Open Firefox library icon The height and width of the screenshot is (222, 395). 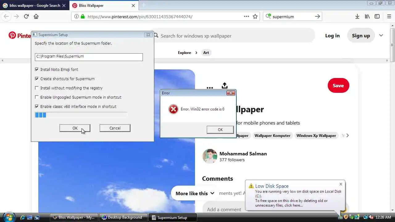367,16
